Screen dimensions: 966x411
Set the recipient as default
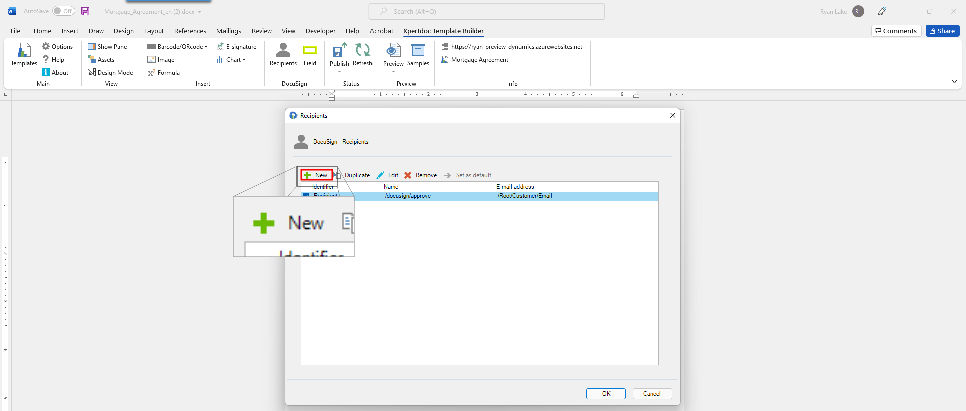(x=468, y=175)
